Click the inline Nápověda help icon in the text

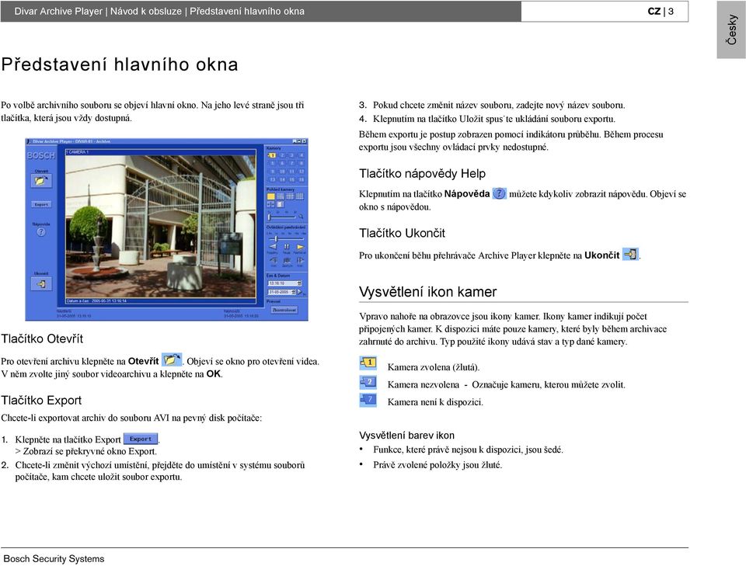coord(499,193)
